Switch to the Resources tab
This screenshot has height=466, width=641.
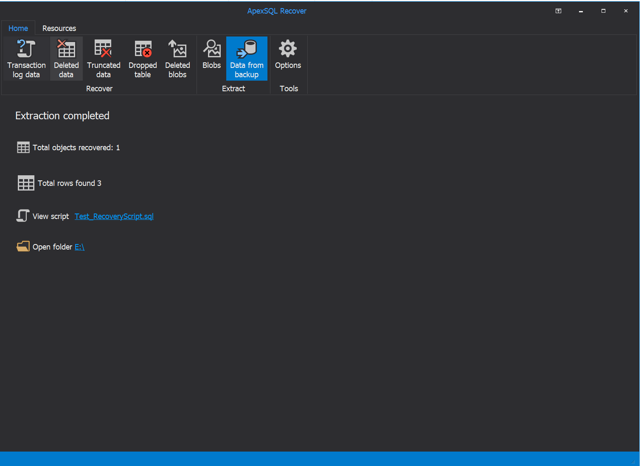(x=59, y=28)
